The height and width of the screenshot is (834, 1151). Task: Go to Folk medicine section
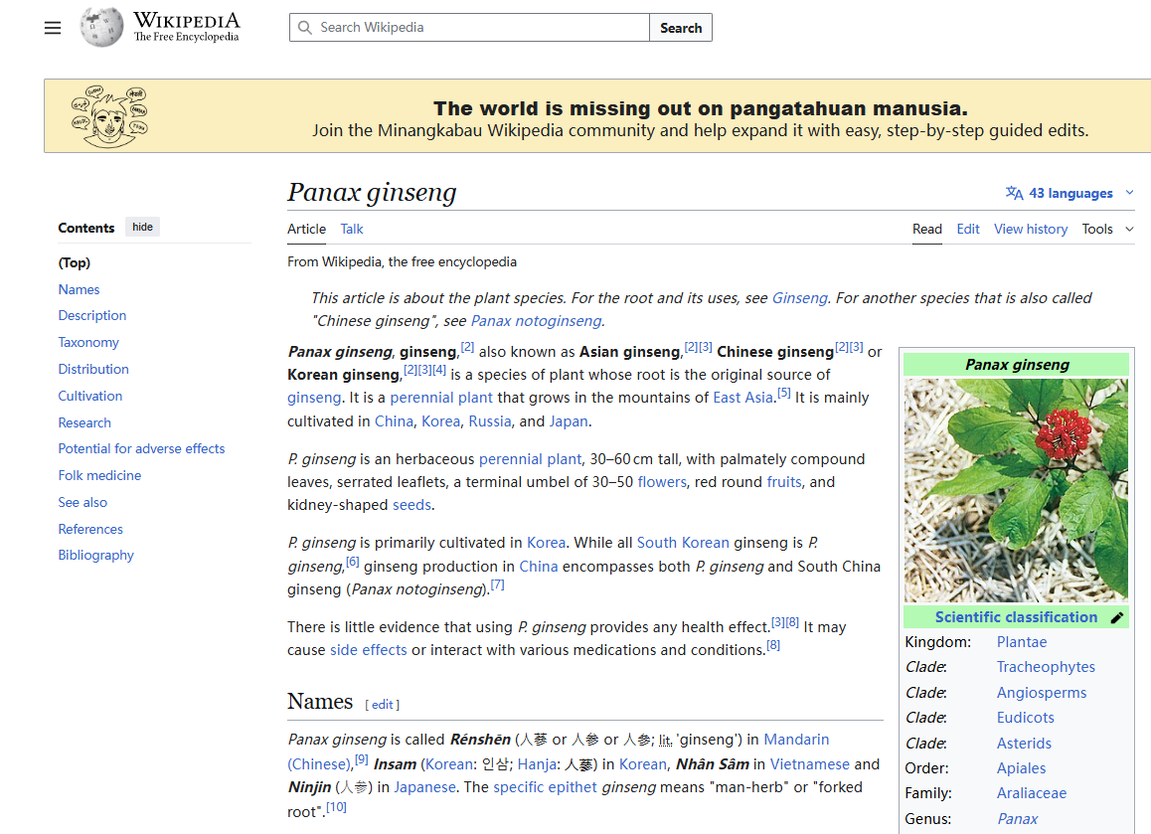pos(99,475)
